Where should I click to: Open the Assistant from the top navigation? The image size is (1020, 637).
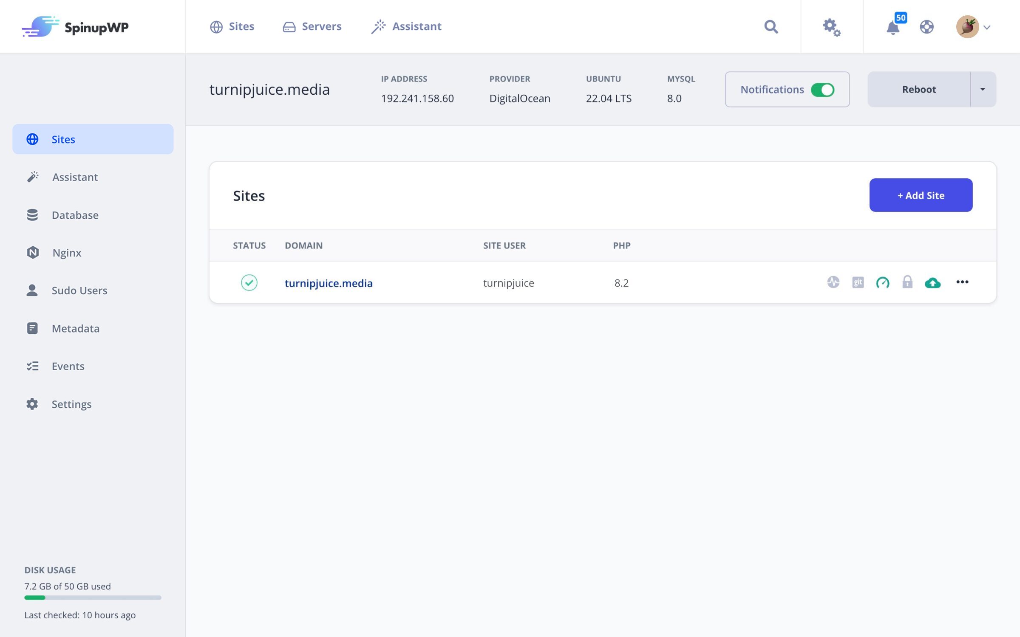click(x=406, y=26)
